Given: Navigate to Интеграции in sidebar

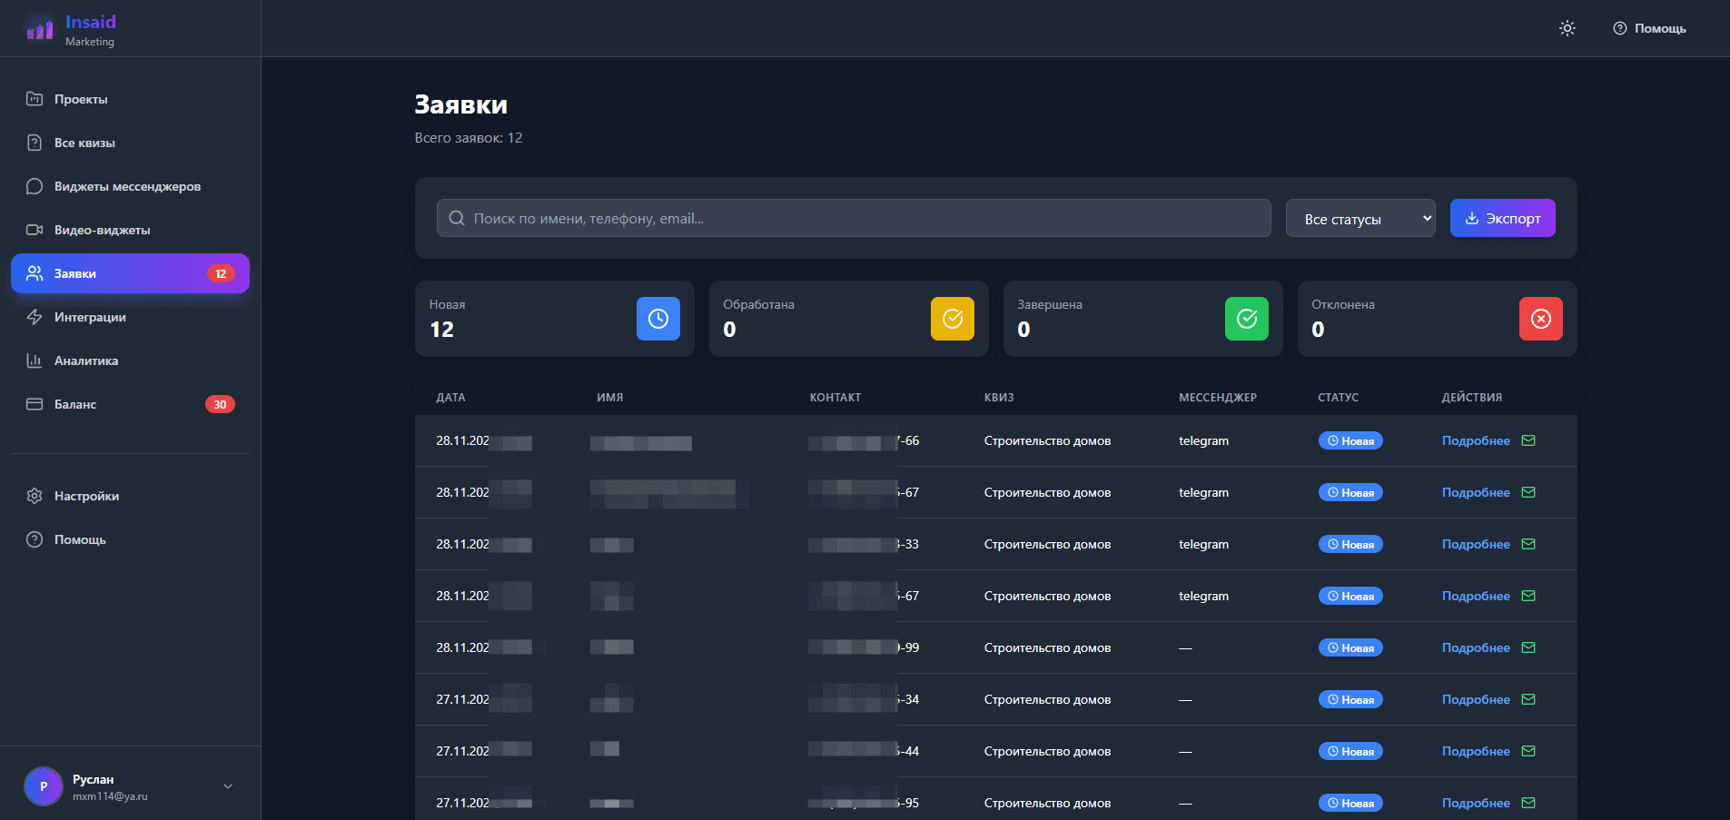Looking at the screenshot, I should pyautogui.click(x=90, y=318).
